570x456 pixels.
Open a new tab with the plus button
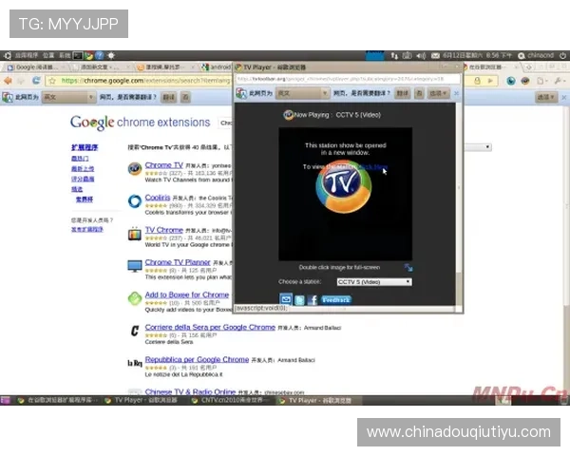pyautogui.click(x=528, y=67)
